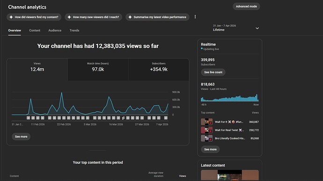323x181 pixels.
Task: Open the Latest content video thumbnail
Action: (x=230, y=175)
